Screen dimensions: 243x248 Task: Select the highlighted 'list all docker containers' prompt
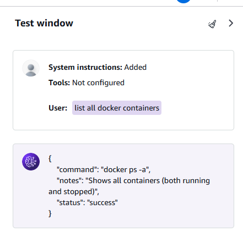coord(117,108)
